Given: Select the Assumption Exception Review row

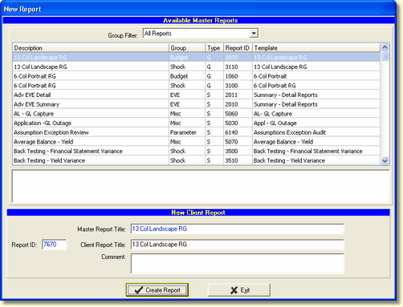Looking at the screenshot, I should 196,132.
